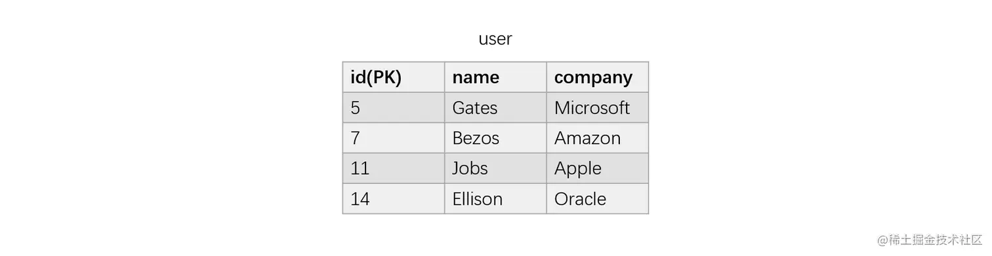Click the cell with id 14
The height and width of the screenshot is (256, 992).
click(x=394, y=198)
